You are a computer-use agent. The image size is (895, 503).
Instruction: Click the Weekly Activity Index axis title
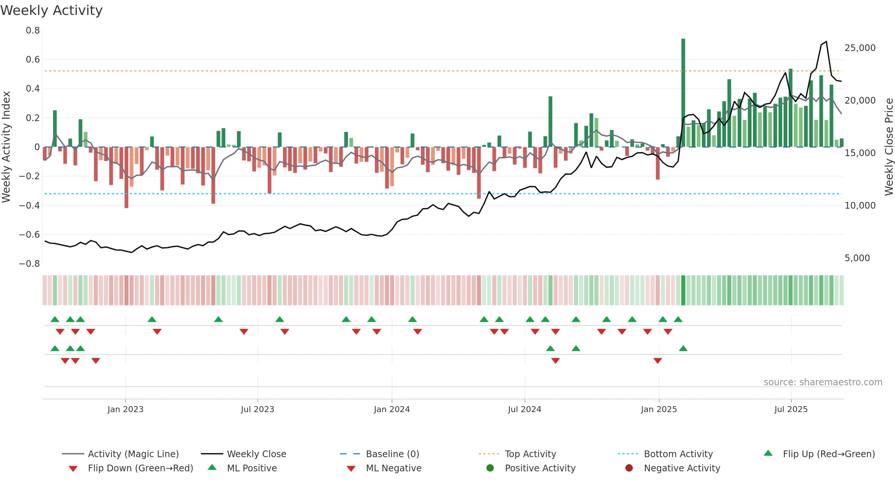pyautogui.click(x=6, y=147)
